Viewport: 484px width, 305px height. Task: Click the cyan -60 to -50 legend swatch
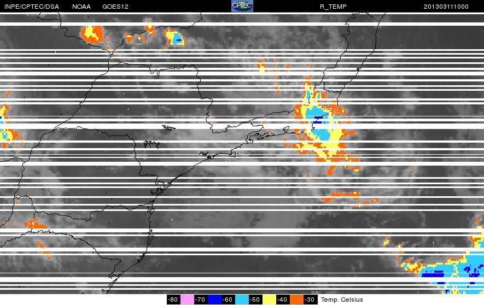(242, 300)
